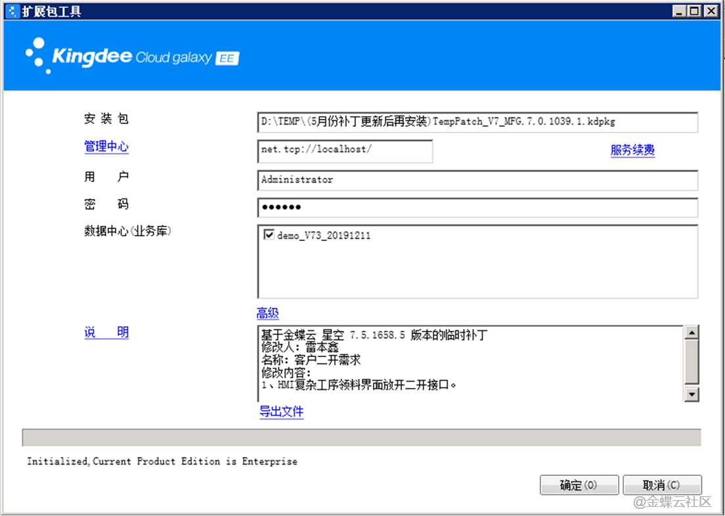Click the demo_V73_20191211 entry text
The image size is (725, 516).
pos(324,235)
